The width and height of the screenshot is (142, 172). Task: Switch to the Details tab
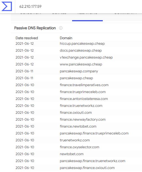pos(59,14)
